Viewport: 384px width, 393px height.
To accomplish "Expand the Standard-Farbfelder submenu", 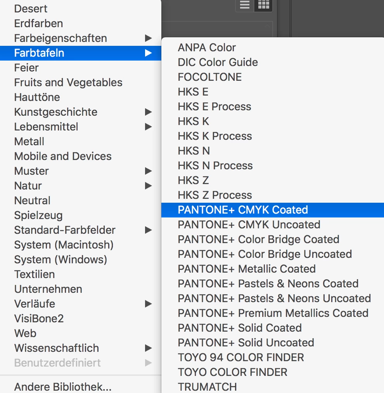I will click(x=81, y=230).
